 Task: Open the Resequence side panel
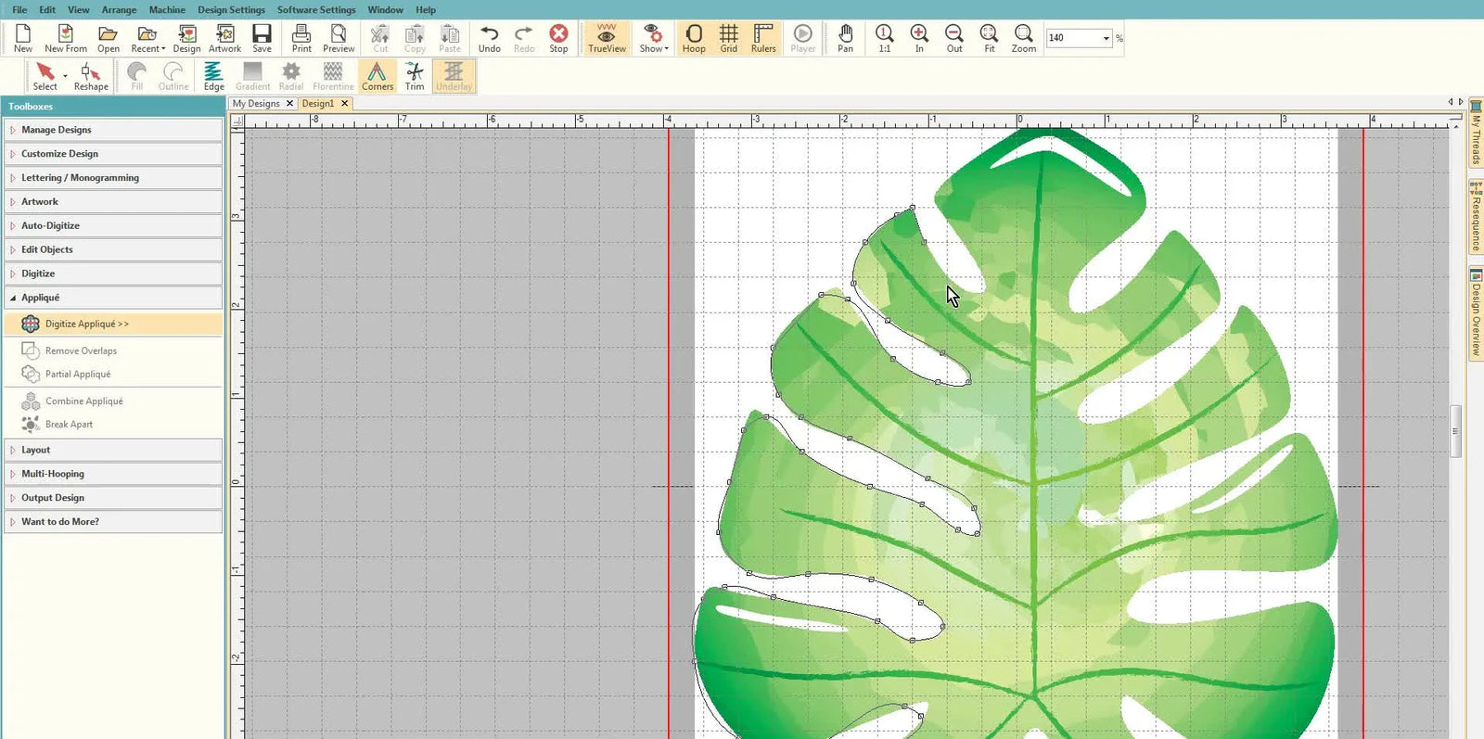tap(1476, 216)
